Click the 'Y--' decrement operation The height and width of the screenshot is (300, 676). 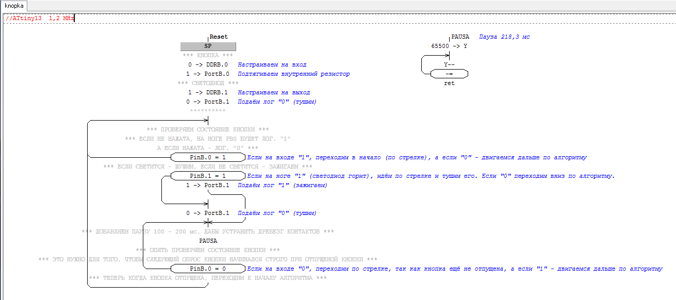pyautogui.click(x=449, y=65)
